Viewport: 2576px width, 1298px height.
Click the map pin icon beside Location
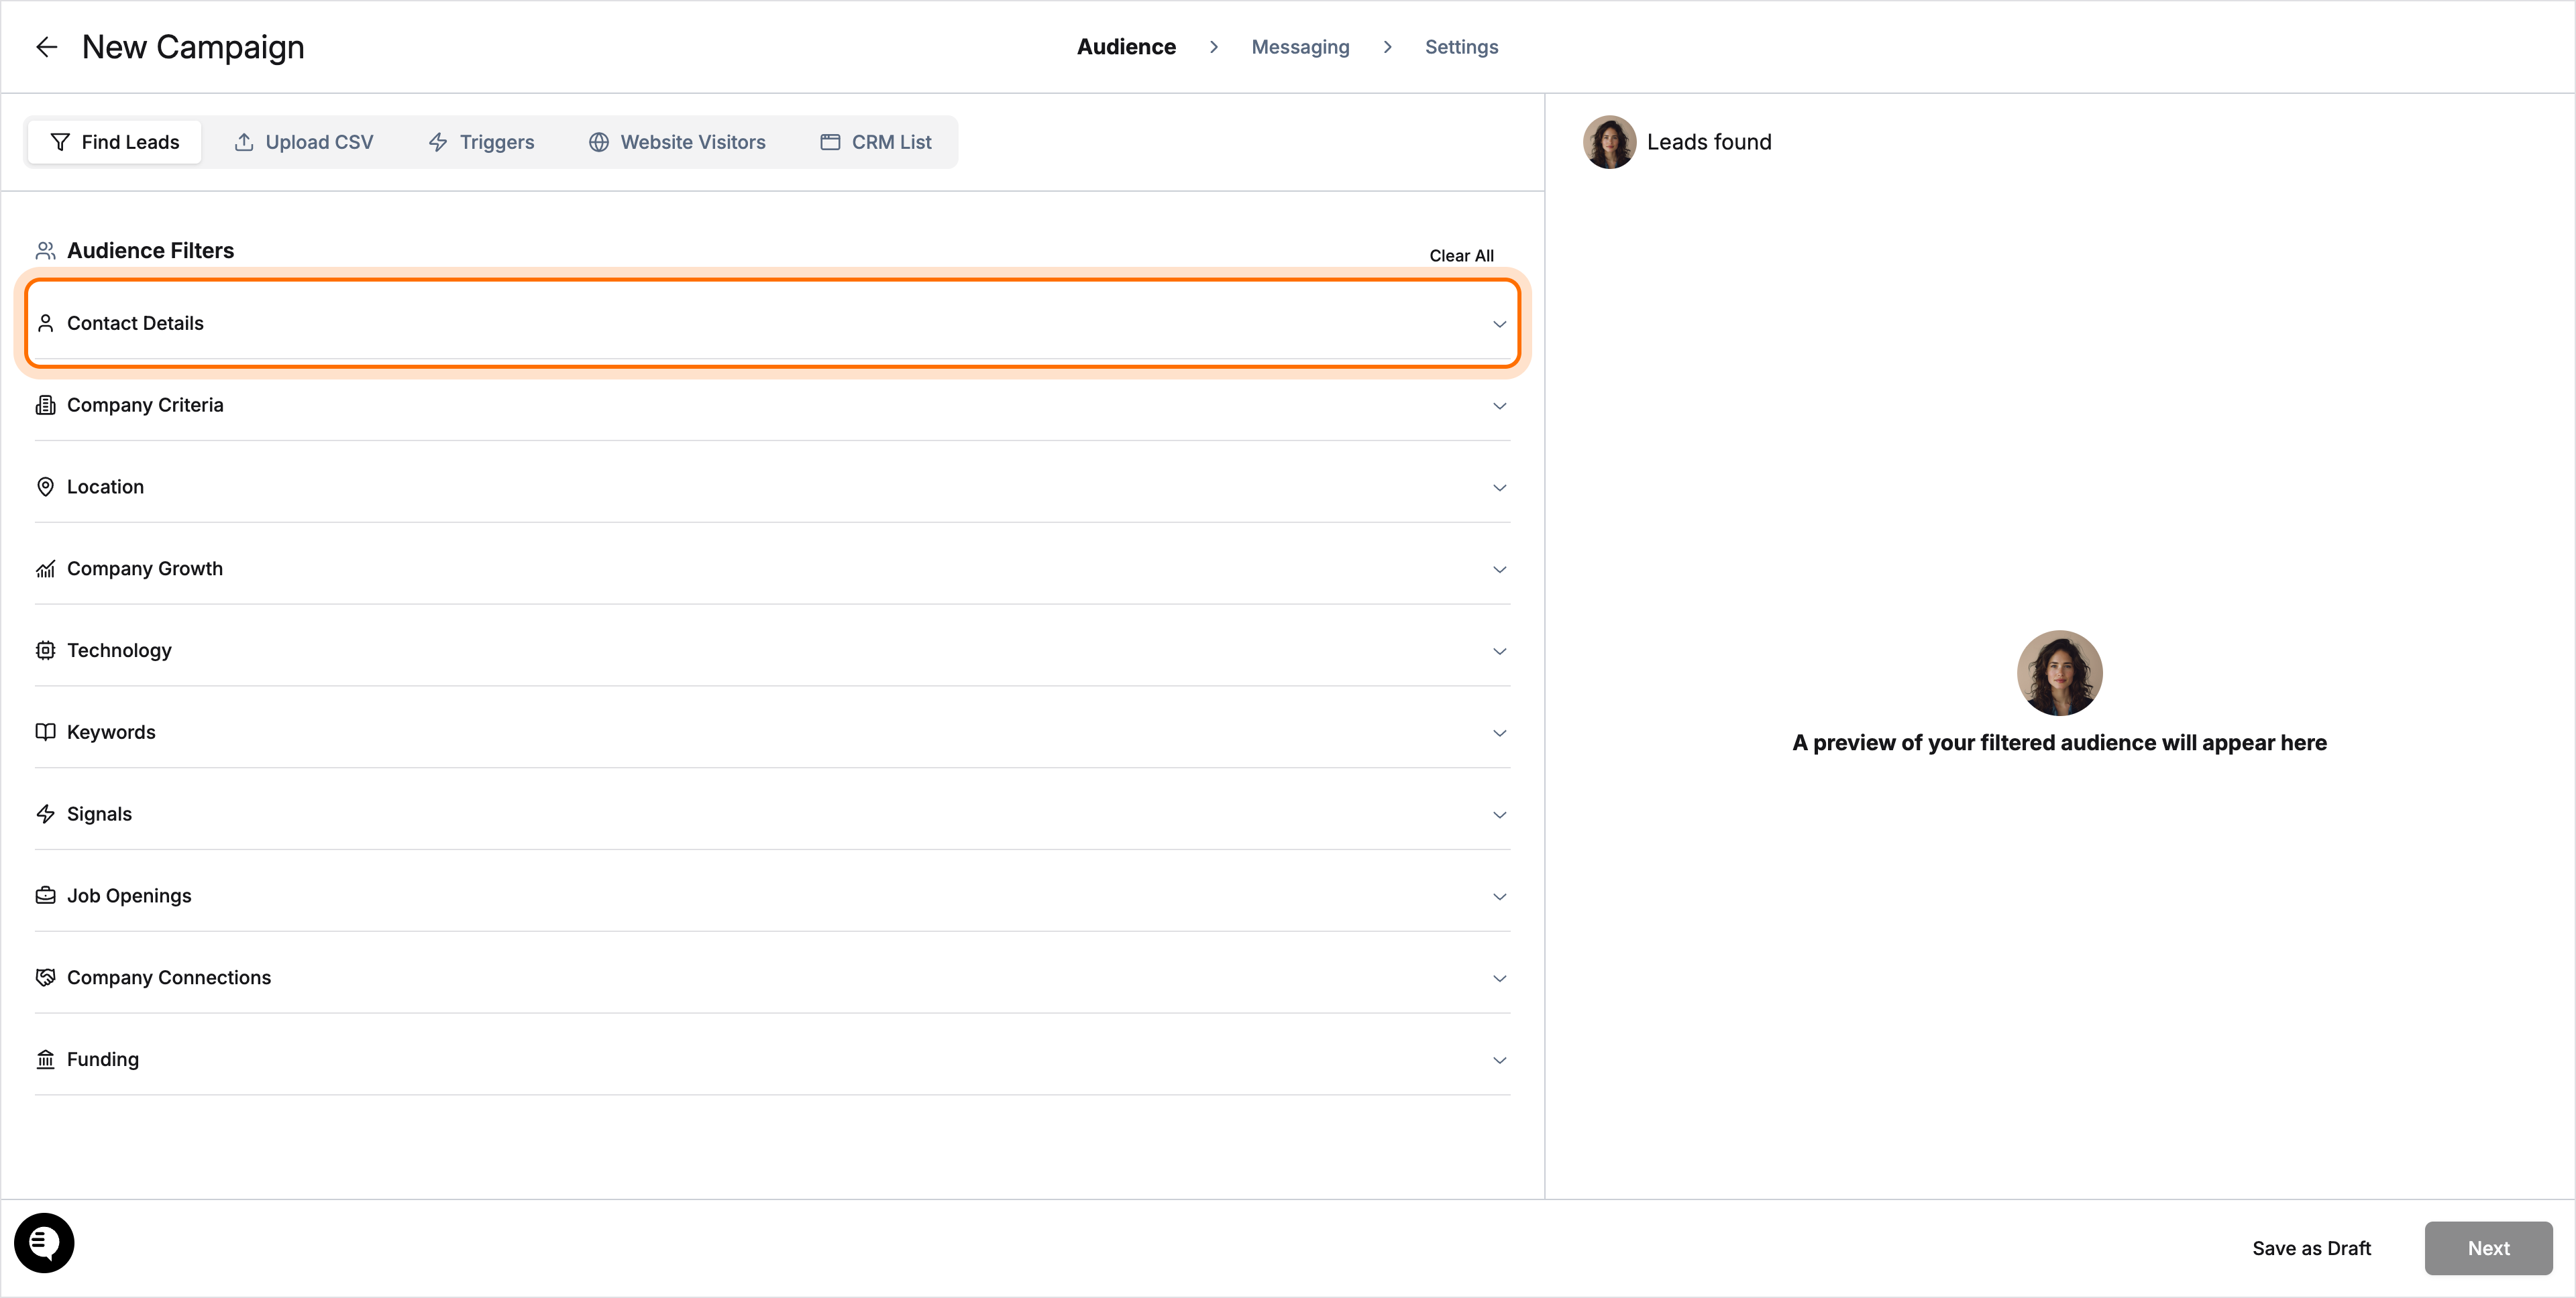click(45, 487)
